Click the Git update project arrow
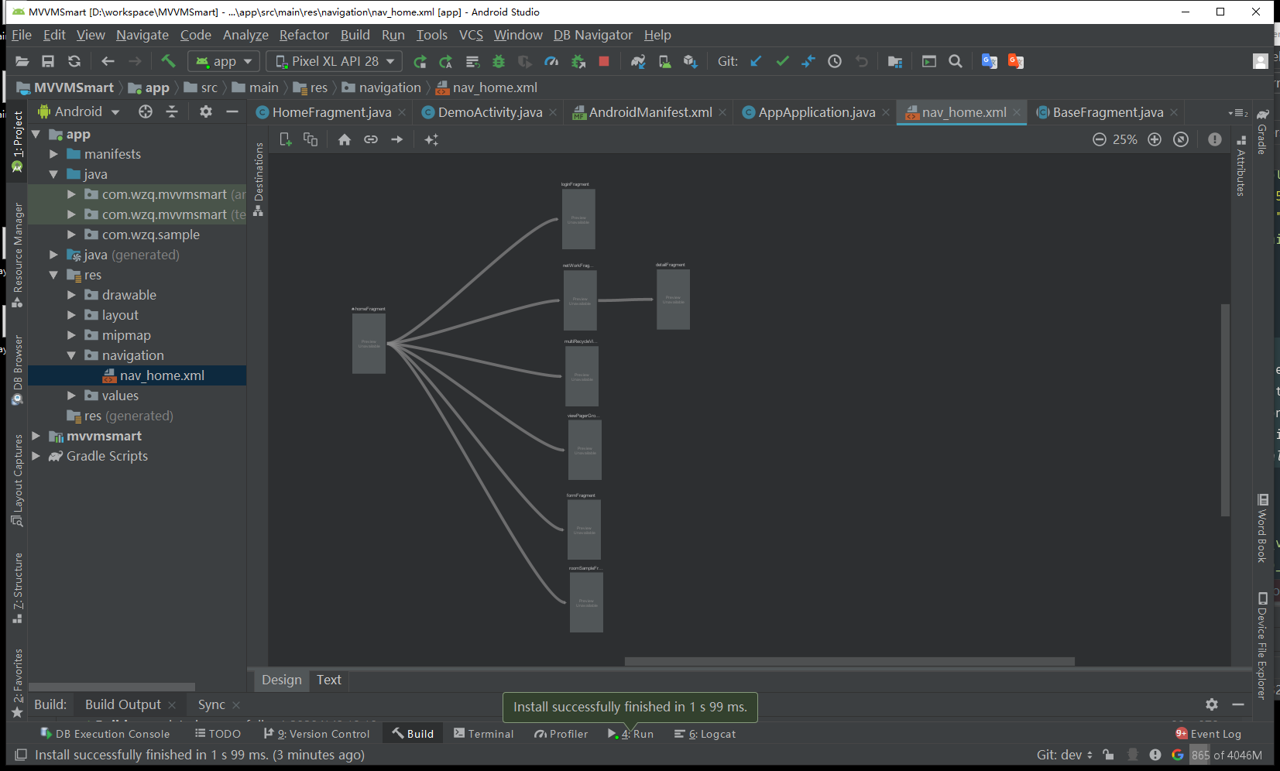Image resolution: width=1280 pixels, height=771 pixels. [x=756, y=61]
